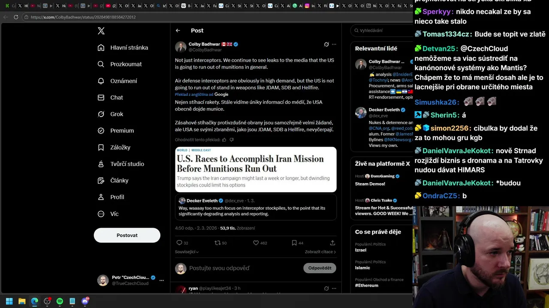Viewport: 549px width, 308px height.
Task: Click the share icon on post
Action: (332, 243)
